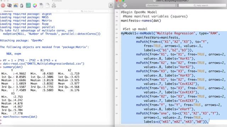
Task: Click the line with labels="VarX3"
Action: point(170,75)
